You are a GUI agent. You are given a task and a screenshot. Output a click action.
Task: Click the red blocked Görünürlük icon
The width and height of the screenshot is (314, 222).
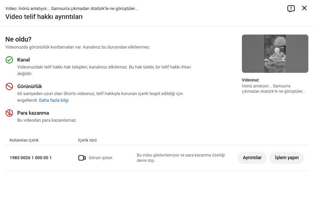[x=9, y=87]
